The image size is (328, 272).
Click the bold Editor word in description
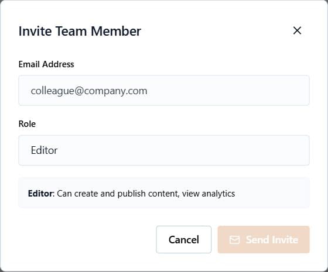[40, 194]
